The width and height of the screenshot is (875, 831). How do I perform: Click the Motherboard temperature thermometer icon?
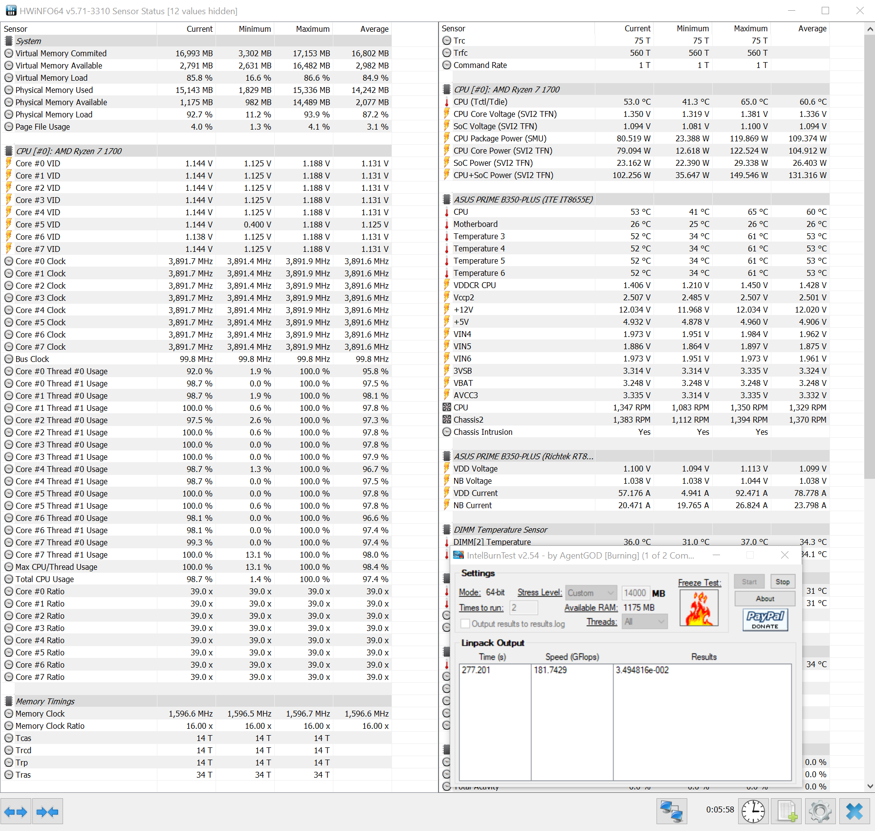click(x=447, y=224)
